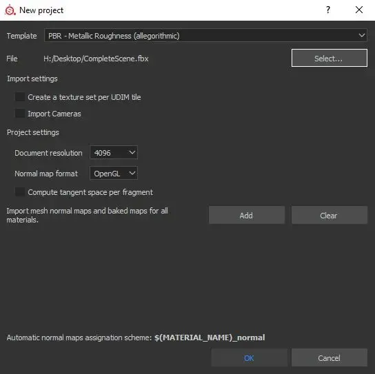This screenshot has width=375, height=374.
Task: Click the Project settings heading
Action: coord(33,132)
